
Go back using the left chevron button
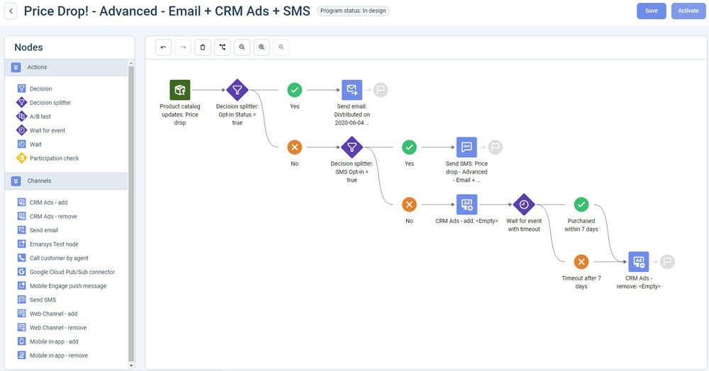12,11
